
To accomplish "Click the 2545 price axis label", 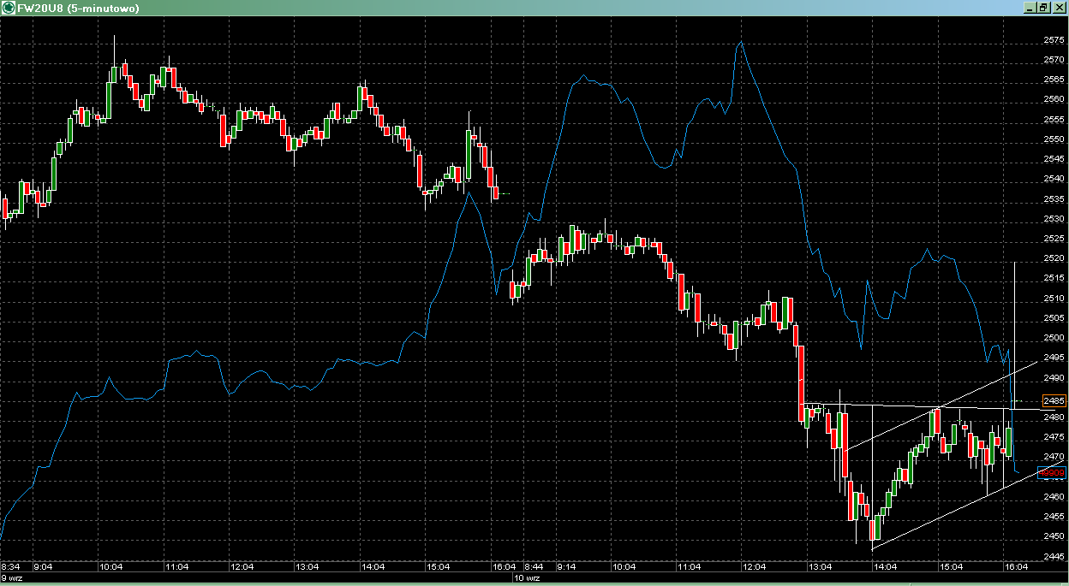I will coord(1054,159).
